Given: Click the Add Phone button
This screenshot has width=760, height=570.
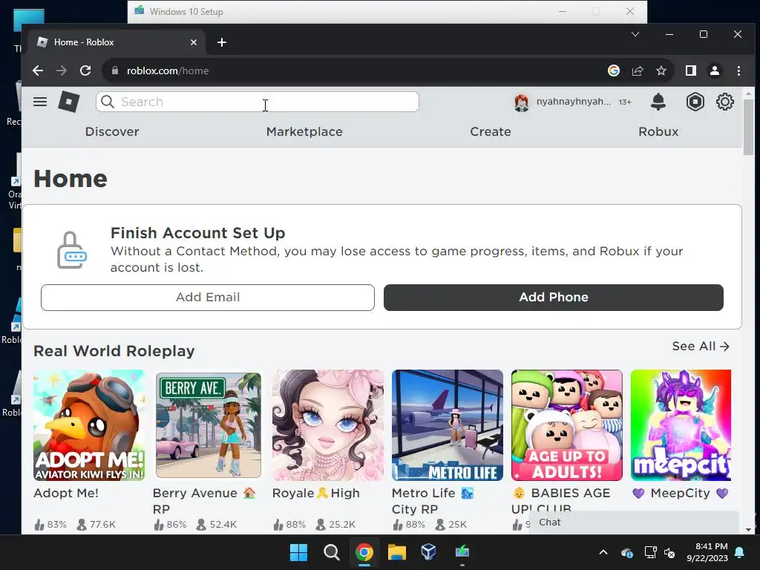Looking at the screenshot, I should click(554, 298).
